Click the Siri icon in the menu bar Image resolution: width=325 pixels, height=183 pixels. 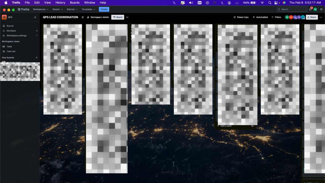[284, 3]
